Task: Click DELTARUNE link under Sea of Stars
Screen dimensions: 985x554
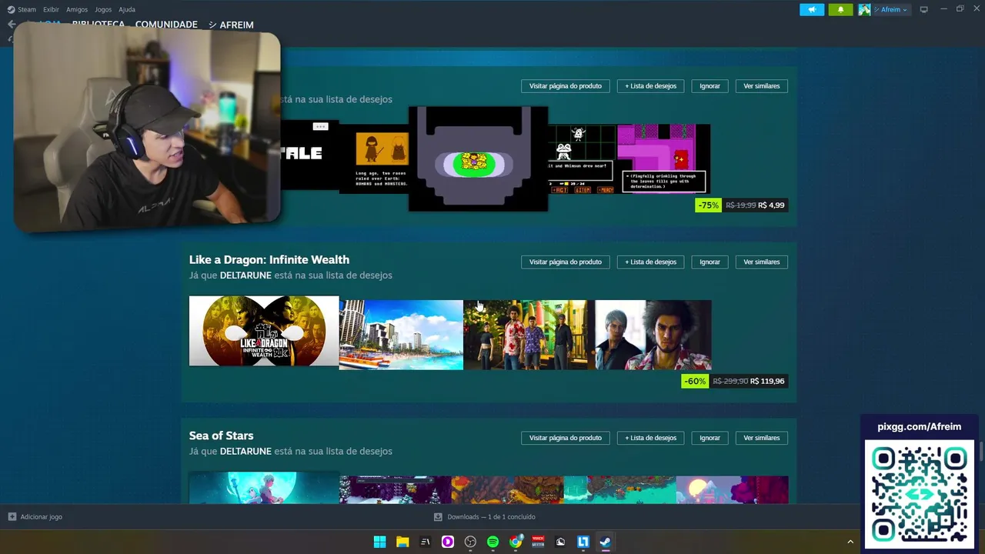Action: 245,452
